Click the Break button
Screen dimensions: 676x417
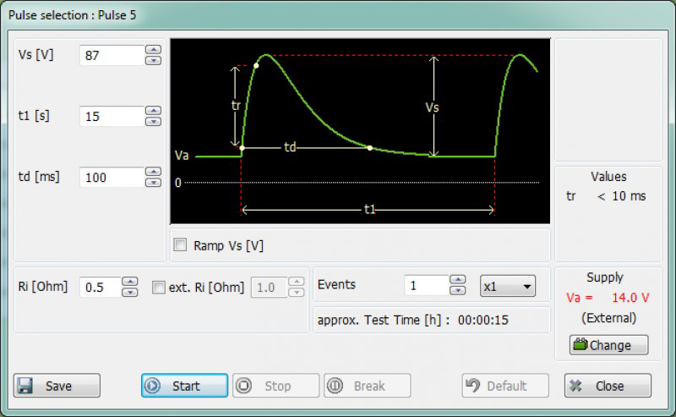coord(368,386)
